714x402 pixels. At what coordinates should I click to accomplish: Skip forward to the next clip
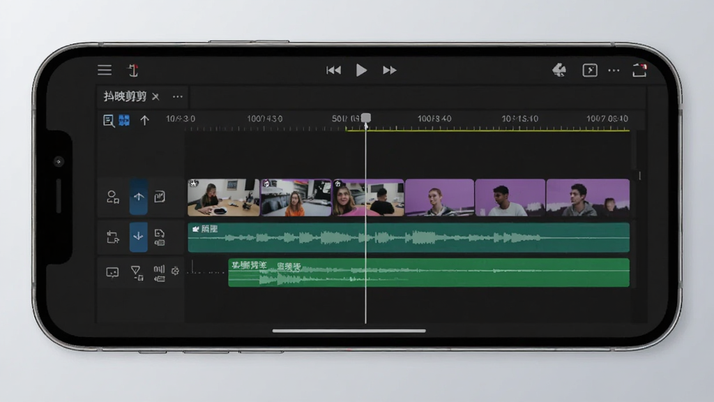pos(389,70)
